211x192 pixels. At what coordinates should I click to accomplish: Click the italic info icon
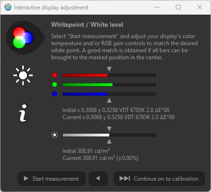[x=23, y=113]
